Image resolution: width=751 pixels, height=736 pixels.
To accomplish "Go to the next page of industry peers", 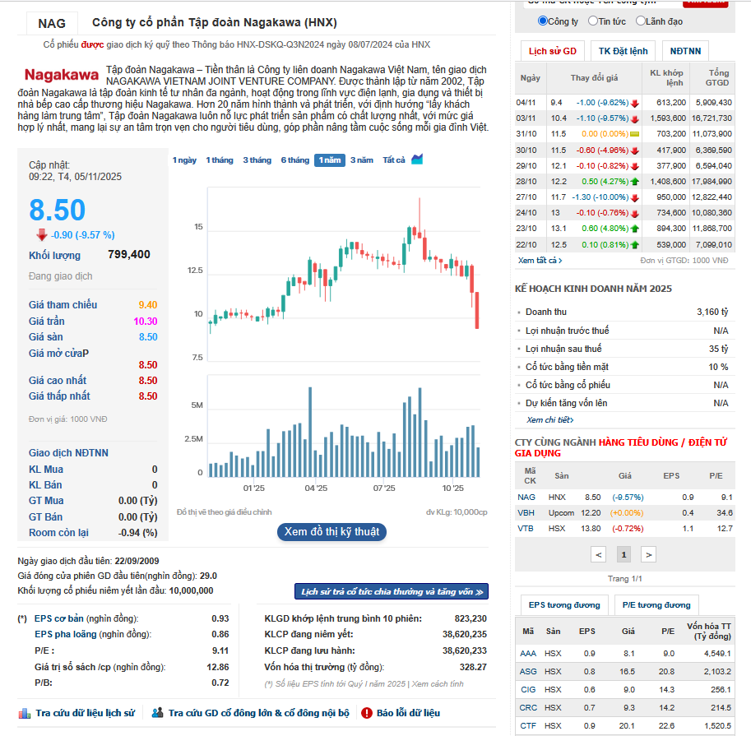I will (648, 554).
